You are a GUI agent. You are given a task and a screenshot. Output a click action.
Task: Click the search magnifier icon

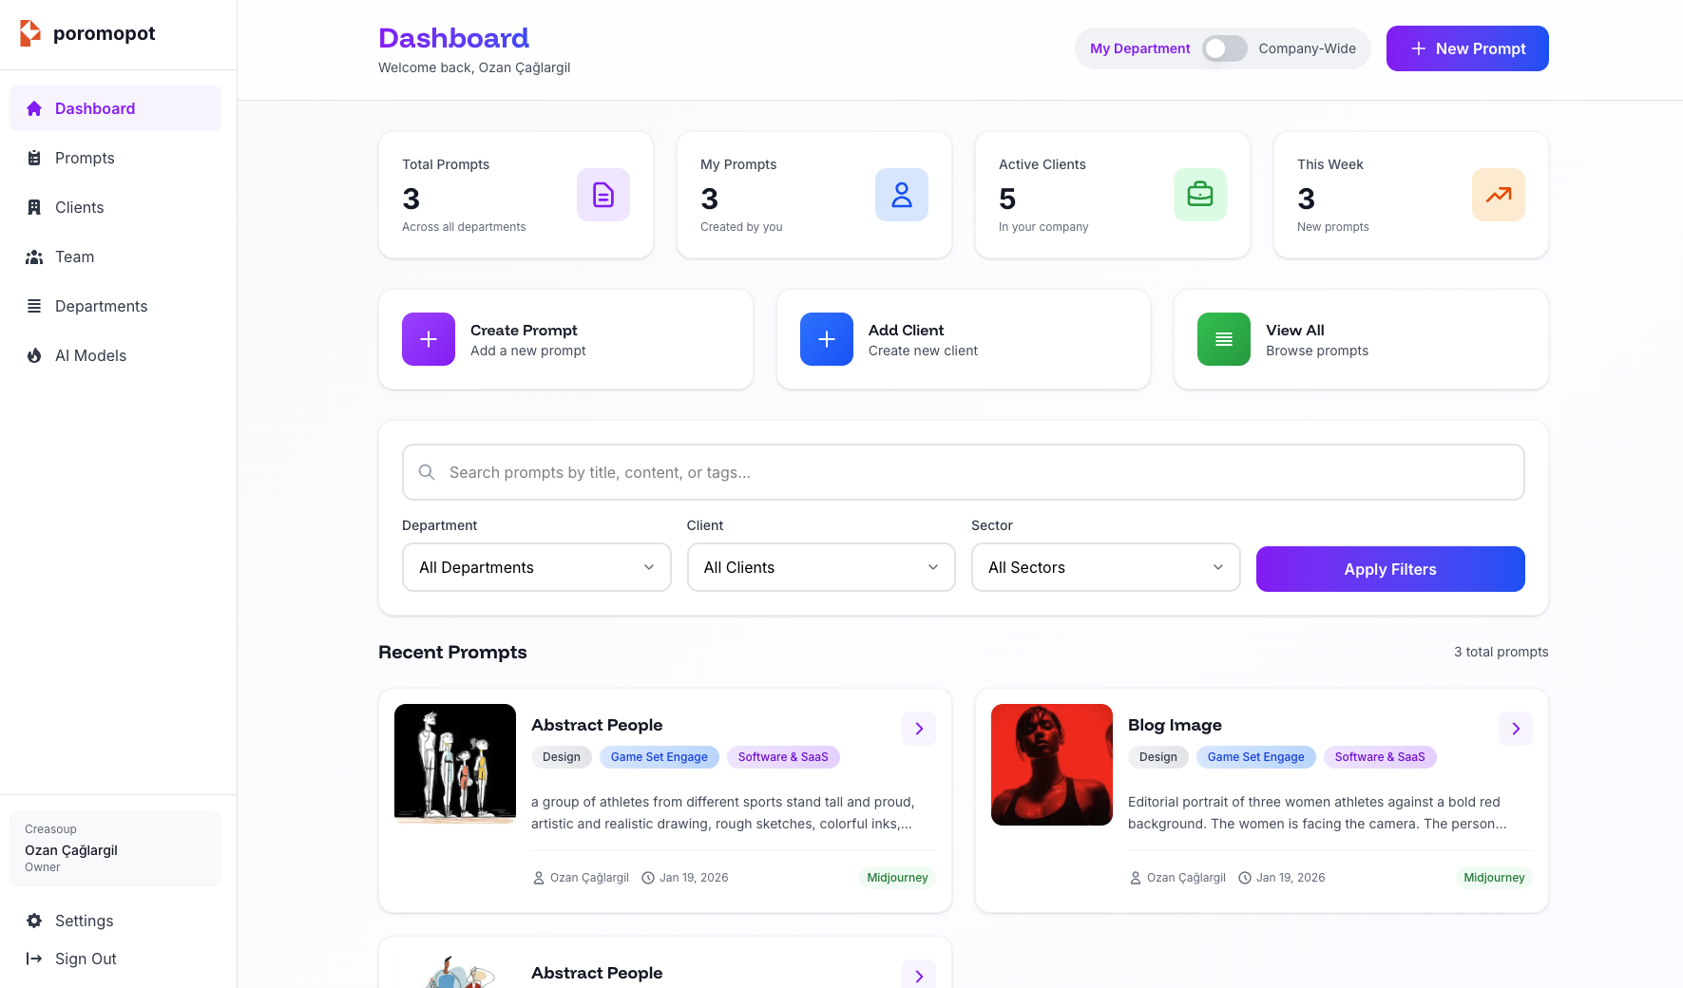[426, 472]
